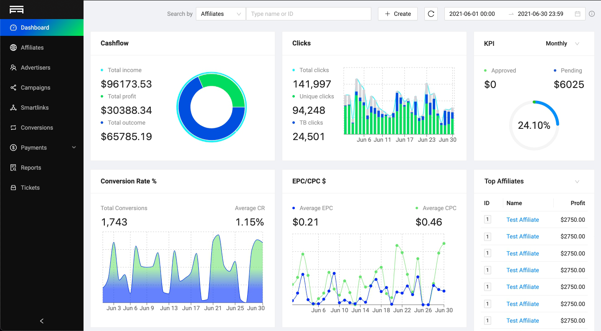Open fourth Test Affiliate link
601x331 pixels.
pyautogui.click(x=522, y=270)
